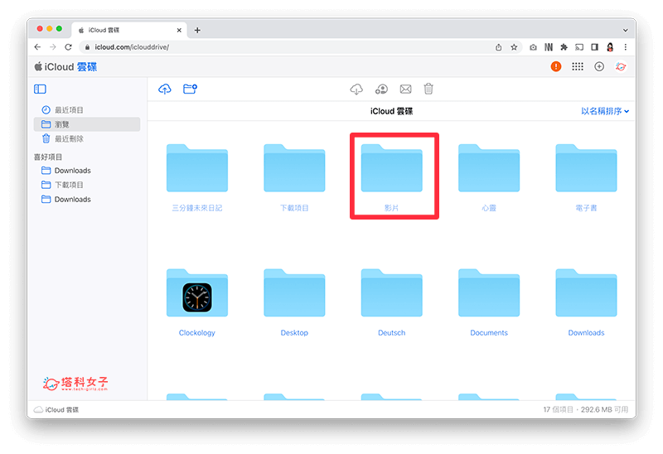Click the IN extension icon in toolbar
The image size is (663, 454).
point(549,47)
